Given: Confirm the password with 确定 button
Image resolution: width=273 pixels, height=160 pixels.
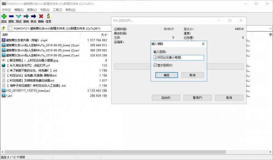Looking at the screenshot, I should (x=166, y=75).
